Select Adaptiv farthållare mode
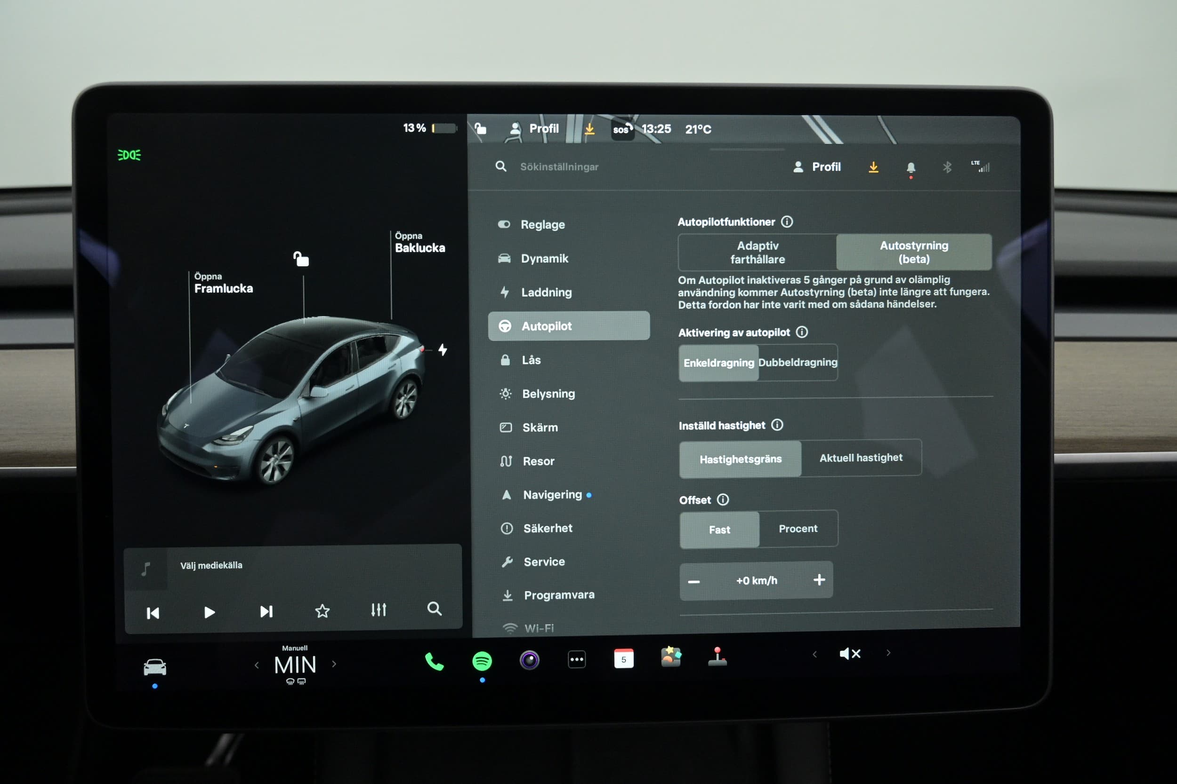 coord(757,253)
